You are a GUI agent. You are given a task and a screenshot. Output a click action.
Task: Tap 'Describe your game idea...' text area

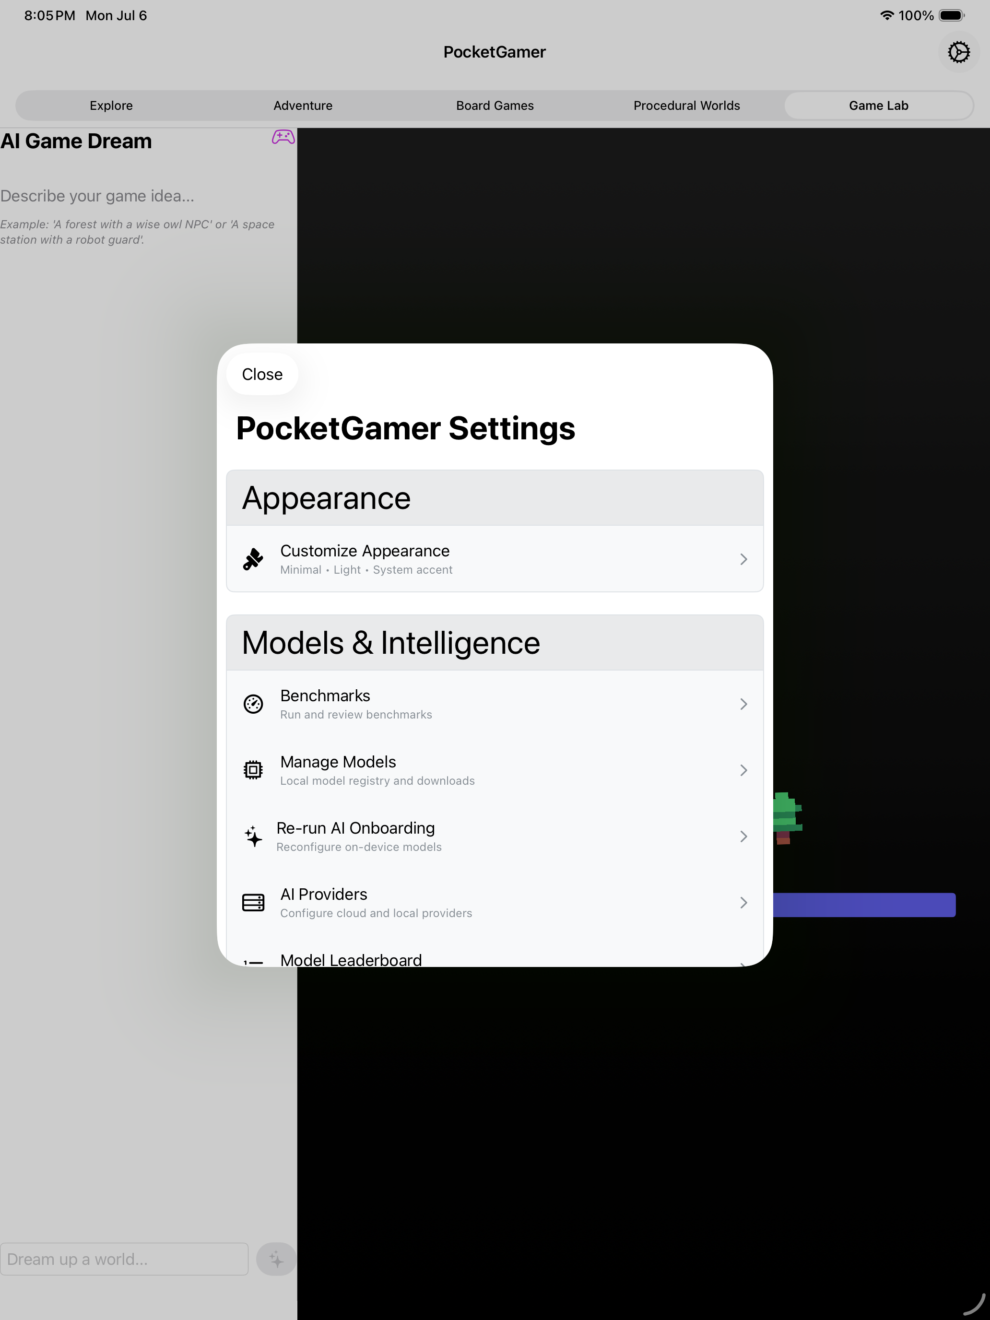(97, 196)
